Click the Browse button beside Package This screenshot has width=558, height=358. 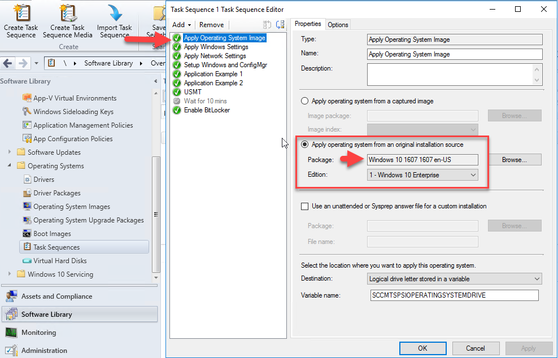click(x=514, y=160)
